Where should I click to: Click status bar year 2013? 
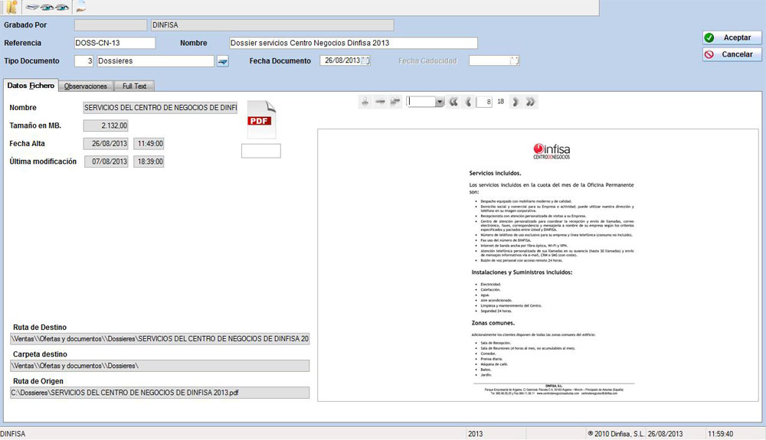click(x=476, y=434)
